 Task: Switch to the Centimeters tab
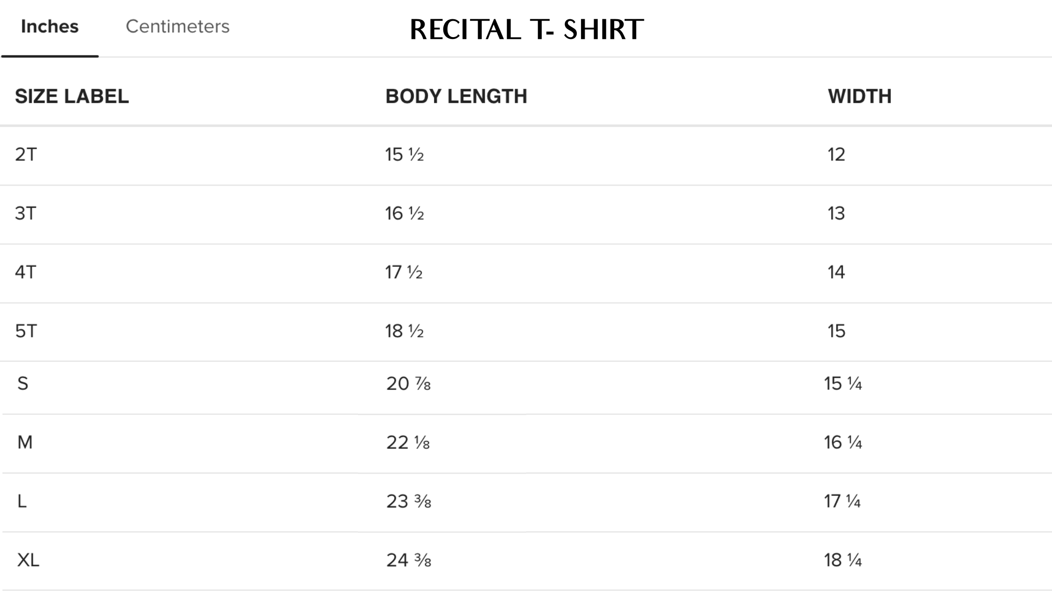(178, 27)
